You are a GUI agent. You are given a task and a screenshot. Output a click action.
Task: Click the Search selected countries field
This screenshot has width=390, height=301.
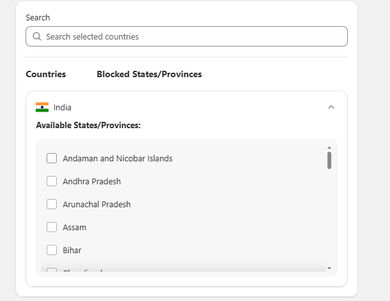click(186, 36)
